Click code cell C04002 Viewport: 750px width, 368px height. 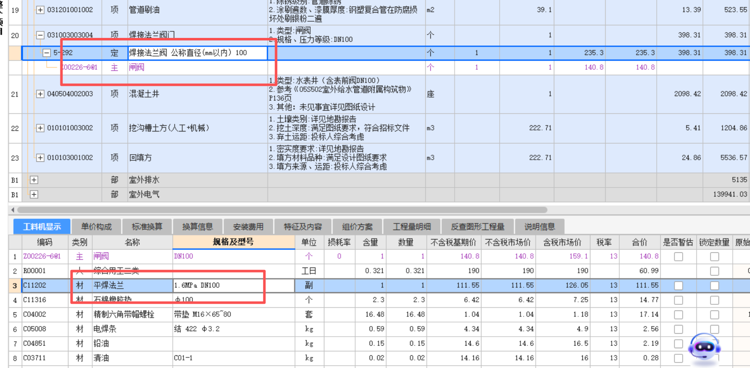pos(45,314)
